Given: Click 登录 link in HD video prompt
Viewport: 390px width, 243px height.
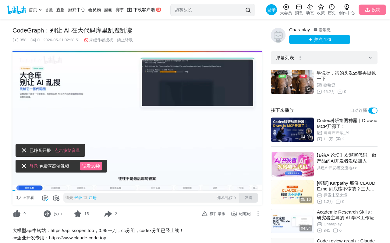Looking at the screenshot, I should click(34, 166).
